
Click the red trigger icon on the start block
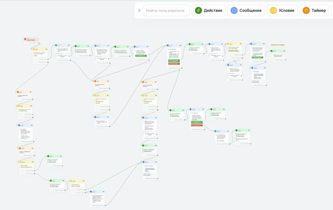[x=25, y=39]
